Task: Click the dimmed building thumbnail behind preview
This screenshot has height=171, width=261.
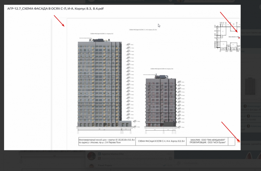Action: point(250,87)
